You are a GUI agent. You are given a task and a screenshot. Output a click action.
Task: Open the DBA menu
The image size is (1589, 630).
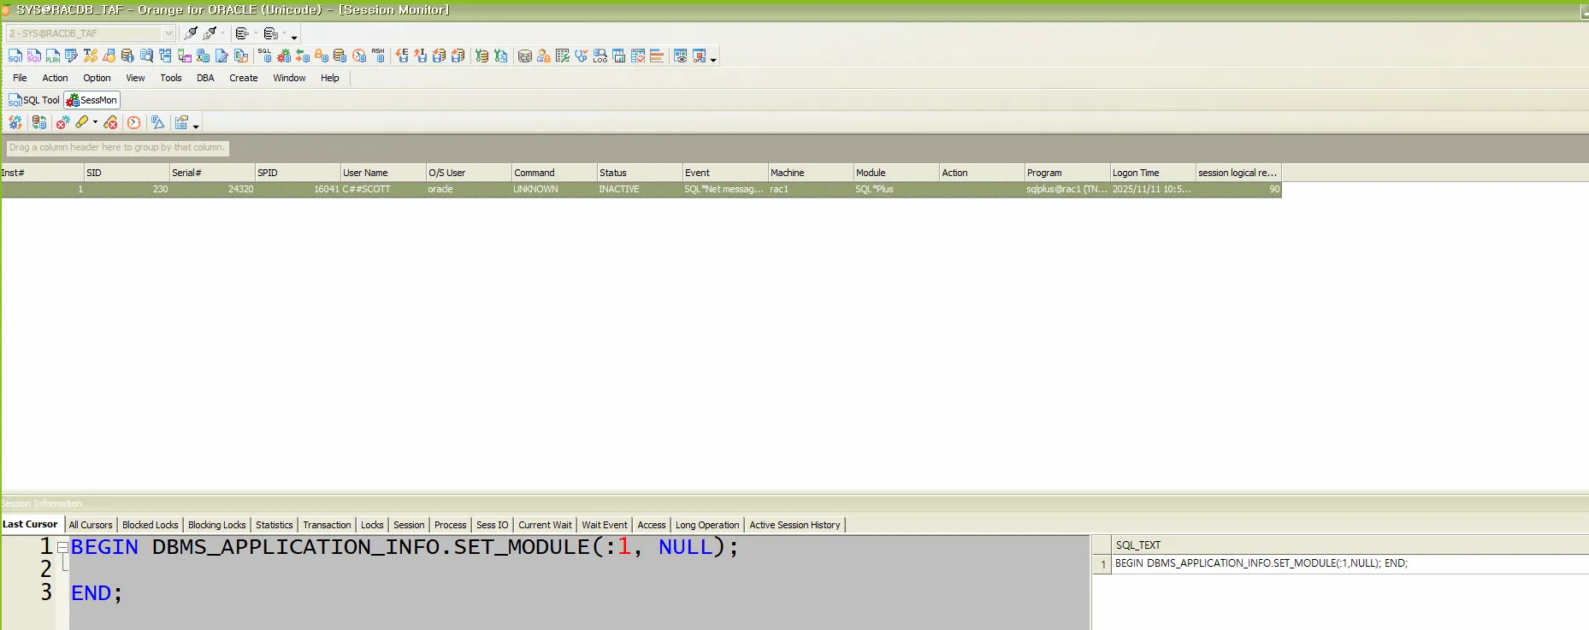point(205,78)
